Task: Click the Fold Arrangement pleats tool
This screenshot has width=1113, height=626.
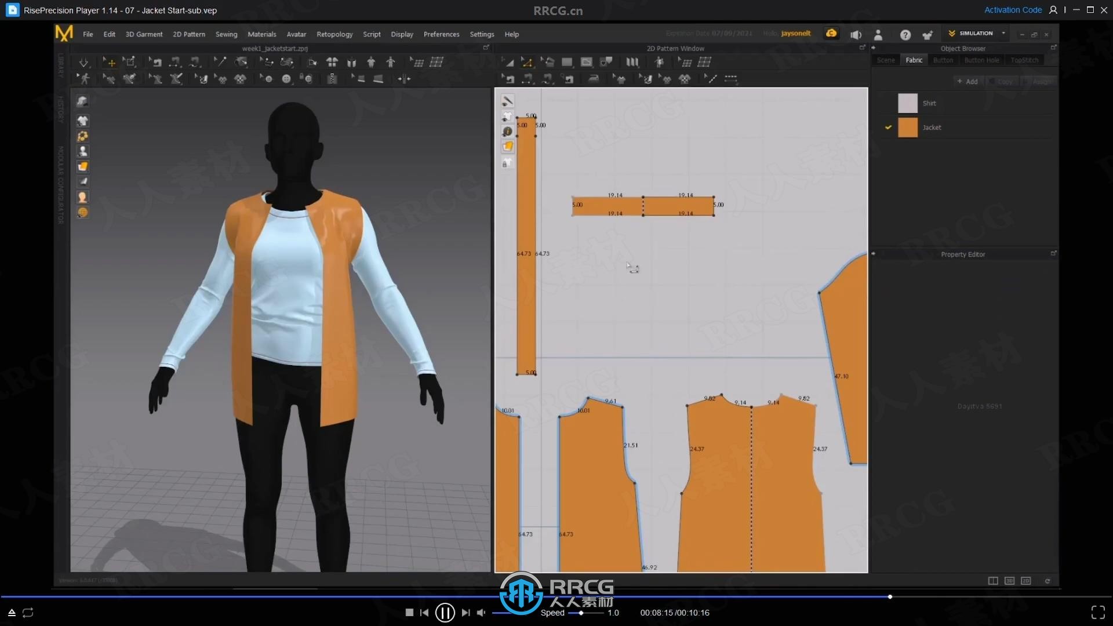Action: click(x=632, y=62)
